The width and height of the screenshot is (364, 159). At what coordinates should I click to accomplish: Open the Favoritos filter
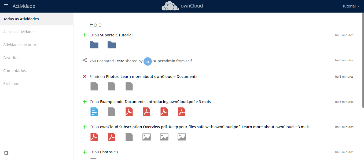coord(36,58)
